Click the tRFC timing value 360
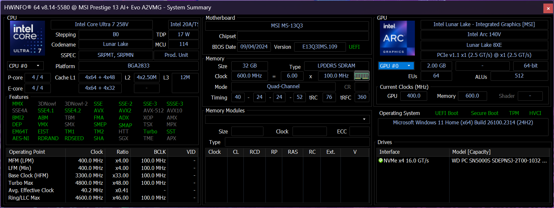 pos(362,97)
